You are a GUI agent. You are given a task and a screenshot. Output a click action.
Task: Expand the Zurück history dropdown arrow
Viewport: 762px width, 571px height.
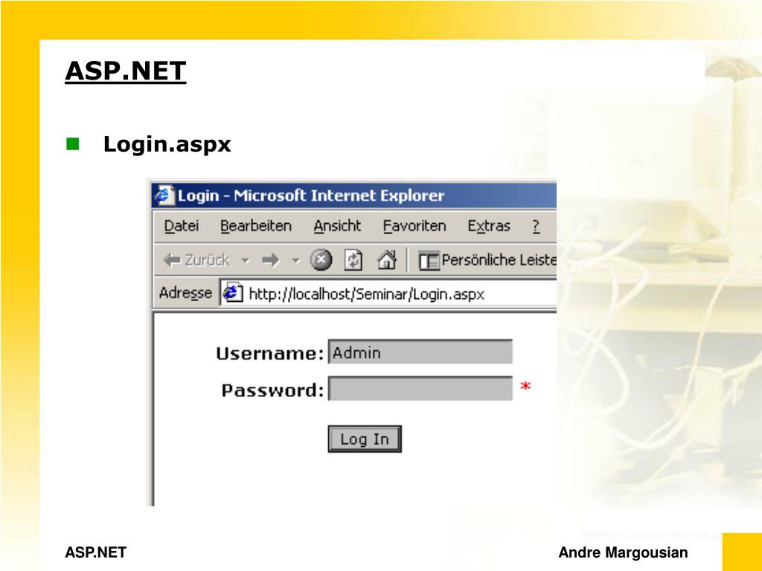pyautogui.click(x=246, y=261)
